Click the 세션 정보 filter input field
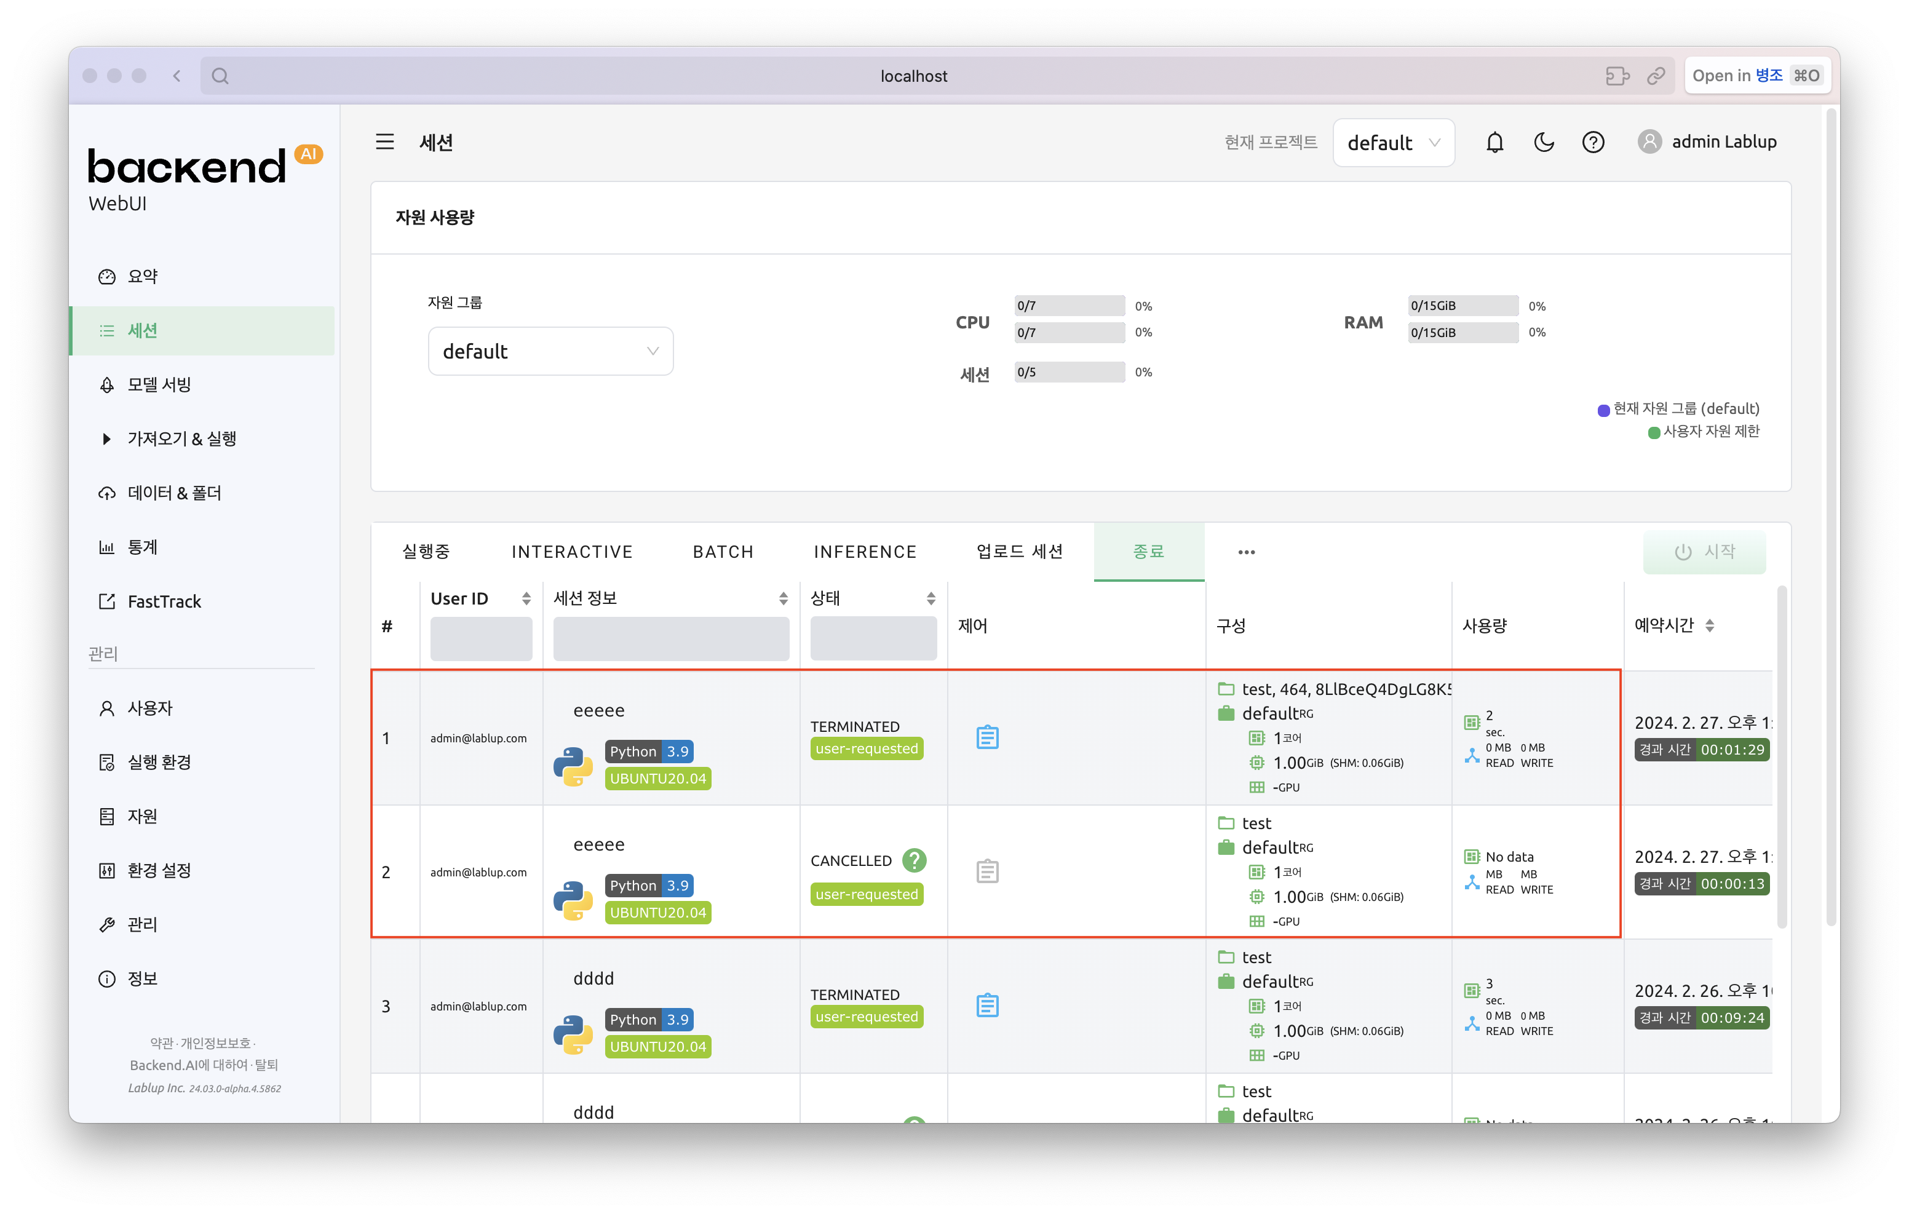The height and width of the screenshot is (1214, 1909). point(671,638)
